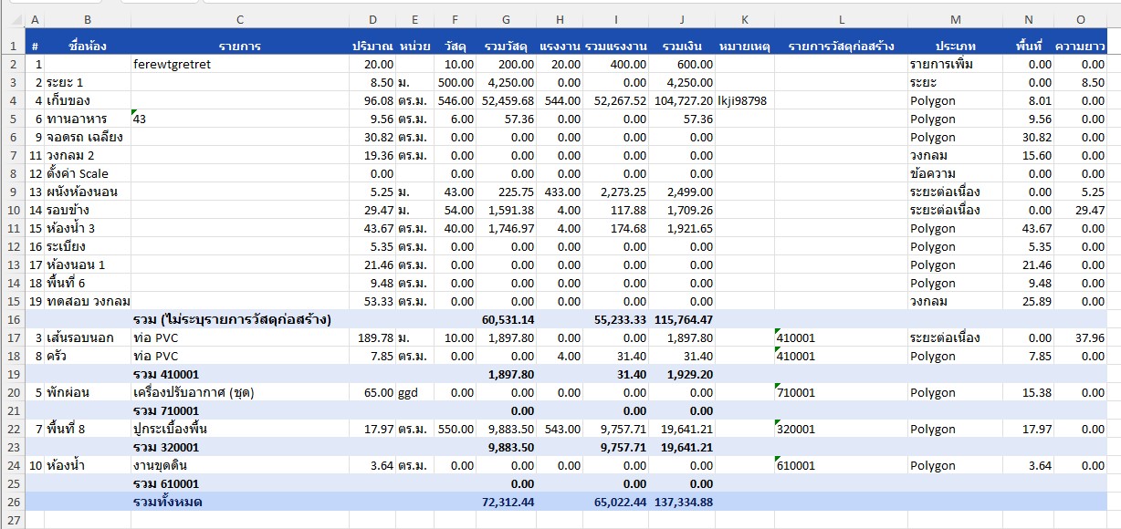Click the 'รวมทั้งหมด' grand total label
Screen dimensions: 1121x529
click(239, 502)
